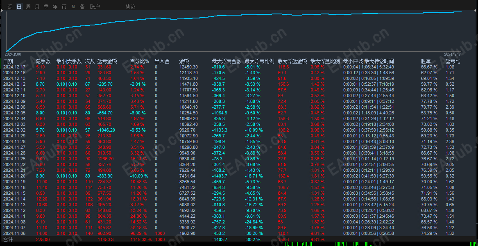Sort by the 次数 column header
This screenshot has height=246, width=478.
pos(90,61)
